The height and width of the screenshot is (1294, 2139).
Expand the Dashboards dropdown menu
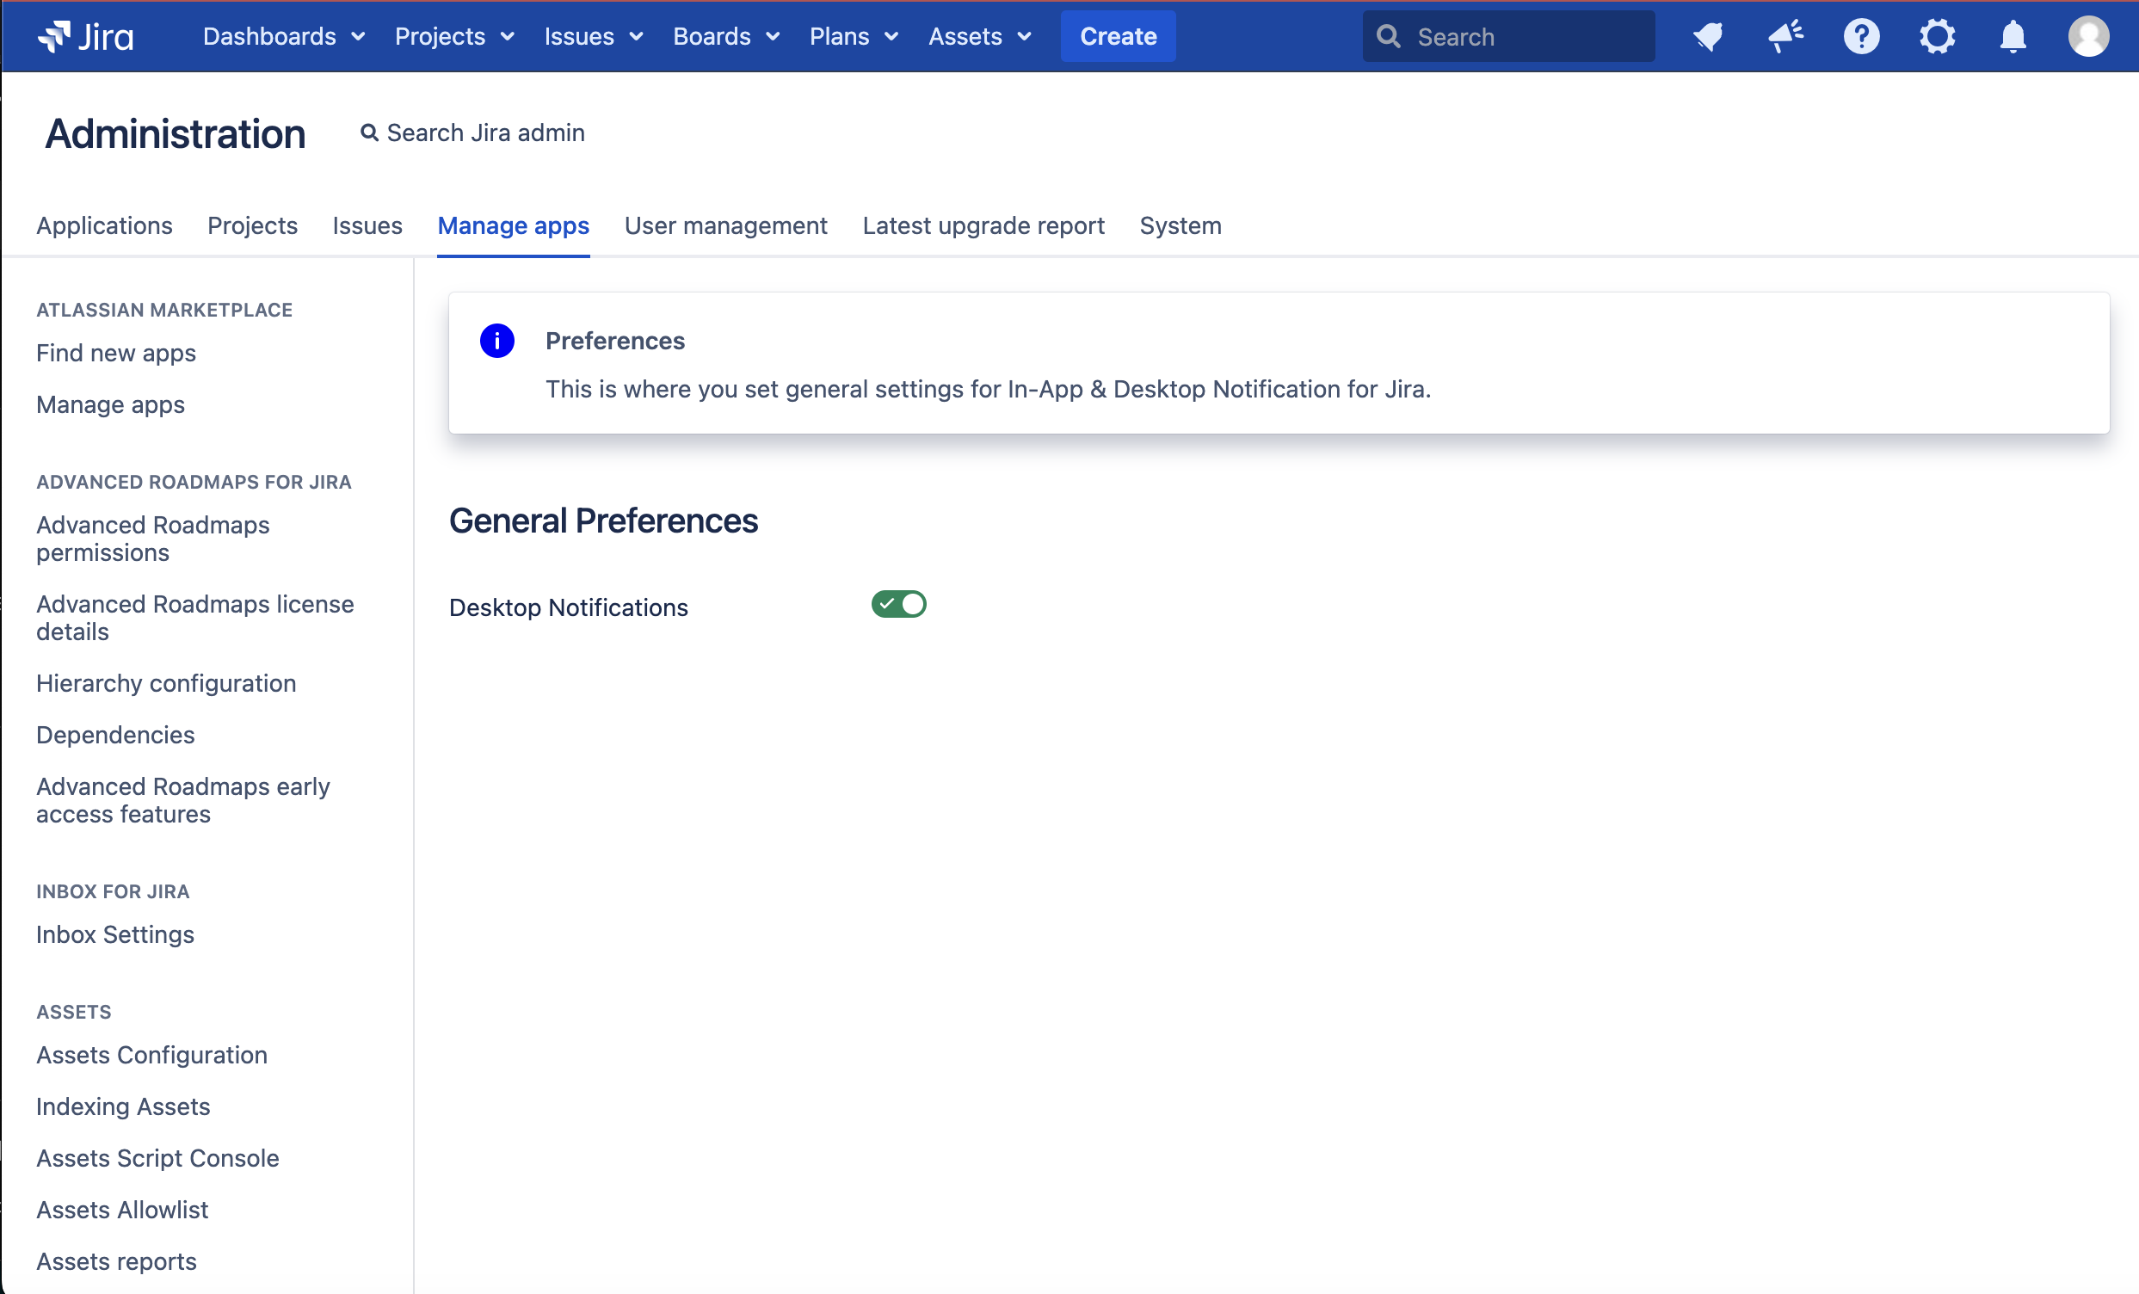[283, 36]
